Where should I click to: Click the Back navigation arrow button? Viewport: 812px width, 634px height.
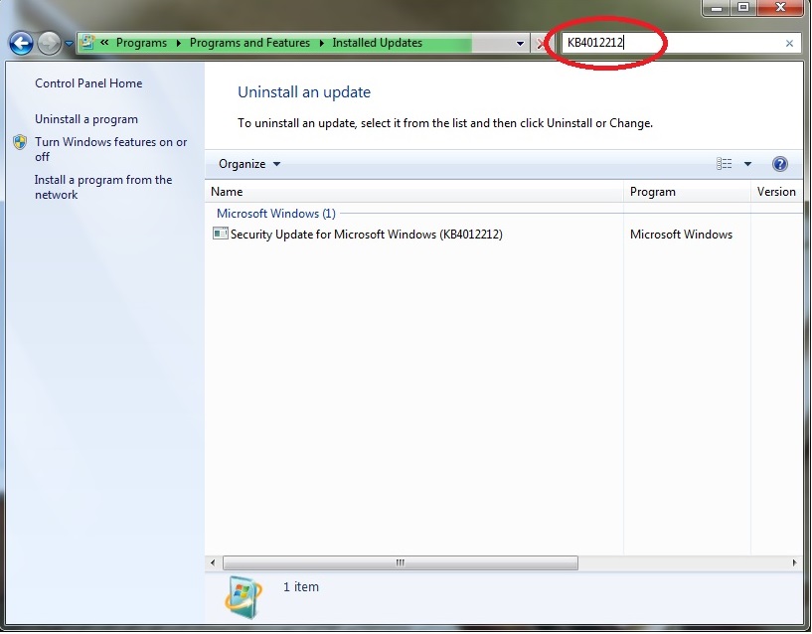tap(21, 44)
